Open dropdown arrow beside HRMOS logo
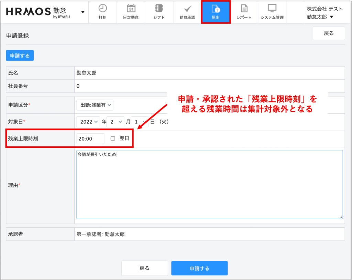The width and height of the screenshot is (352, 280). 83,12
